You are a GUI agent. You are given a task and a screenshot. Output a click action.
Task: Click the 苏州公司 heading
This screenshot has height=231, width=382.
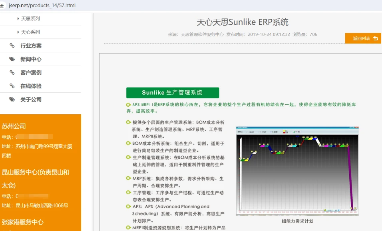click(14, 126)
